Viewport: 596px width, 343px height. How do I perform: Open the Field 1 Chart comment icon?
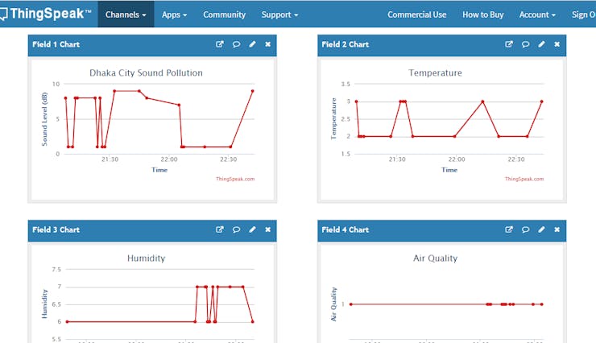[x=236, y=44]
